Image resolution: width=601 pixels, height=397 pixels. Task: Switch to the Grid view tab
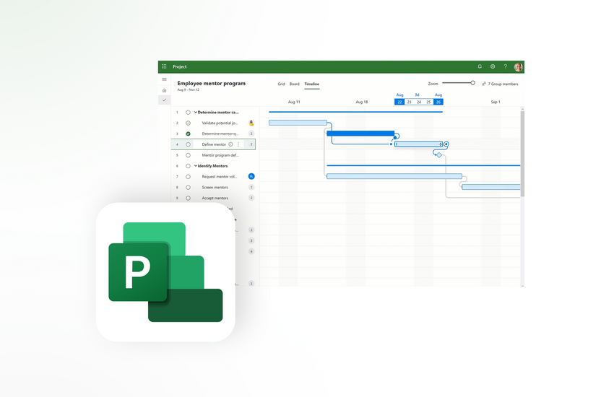tap(281, 84)
